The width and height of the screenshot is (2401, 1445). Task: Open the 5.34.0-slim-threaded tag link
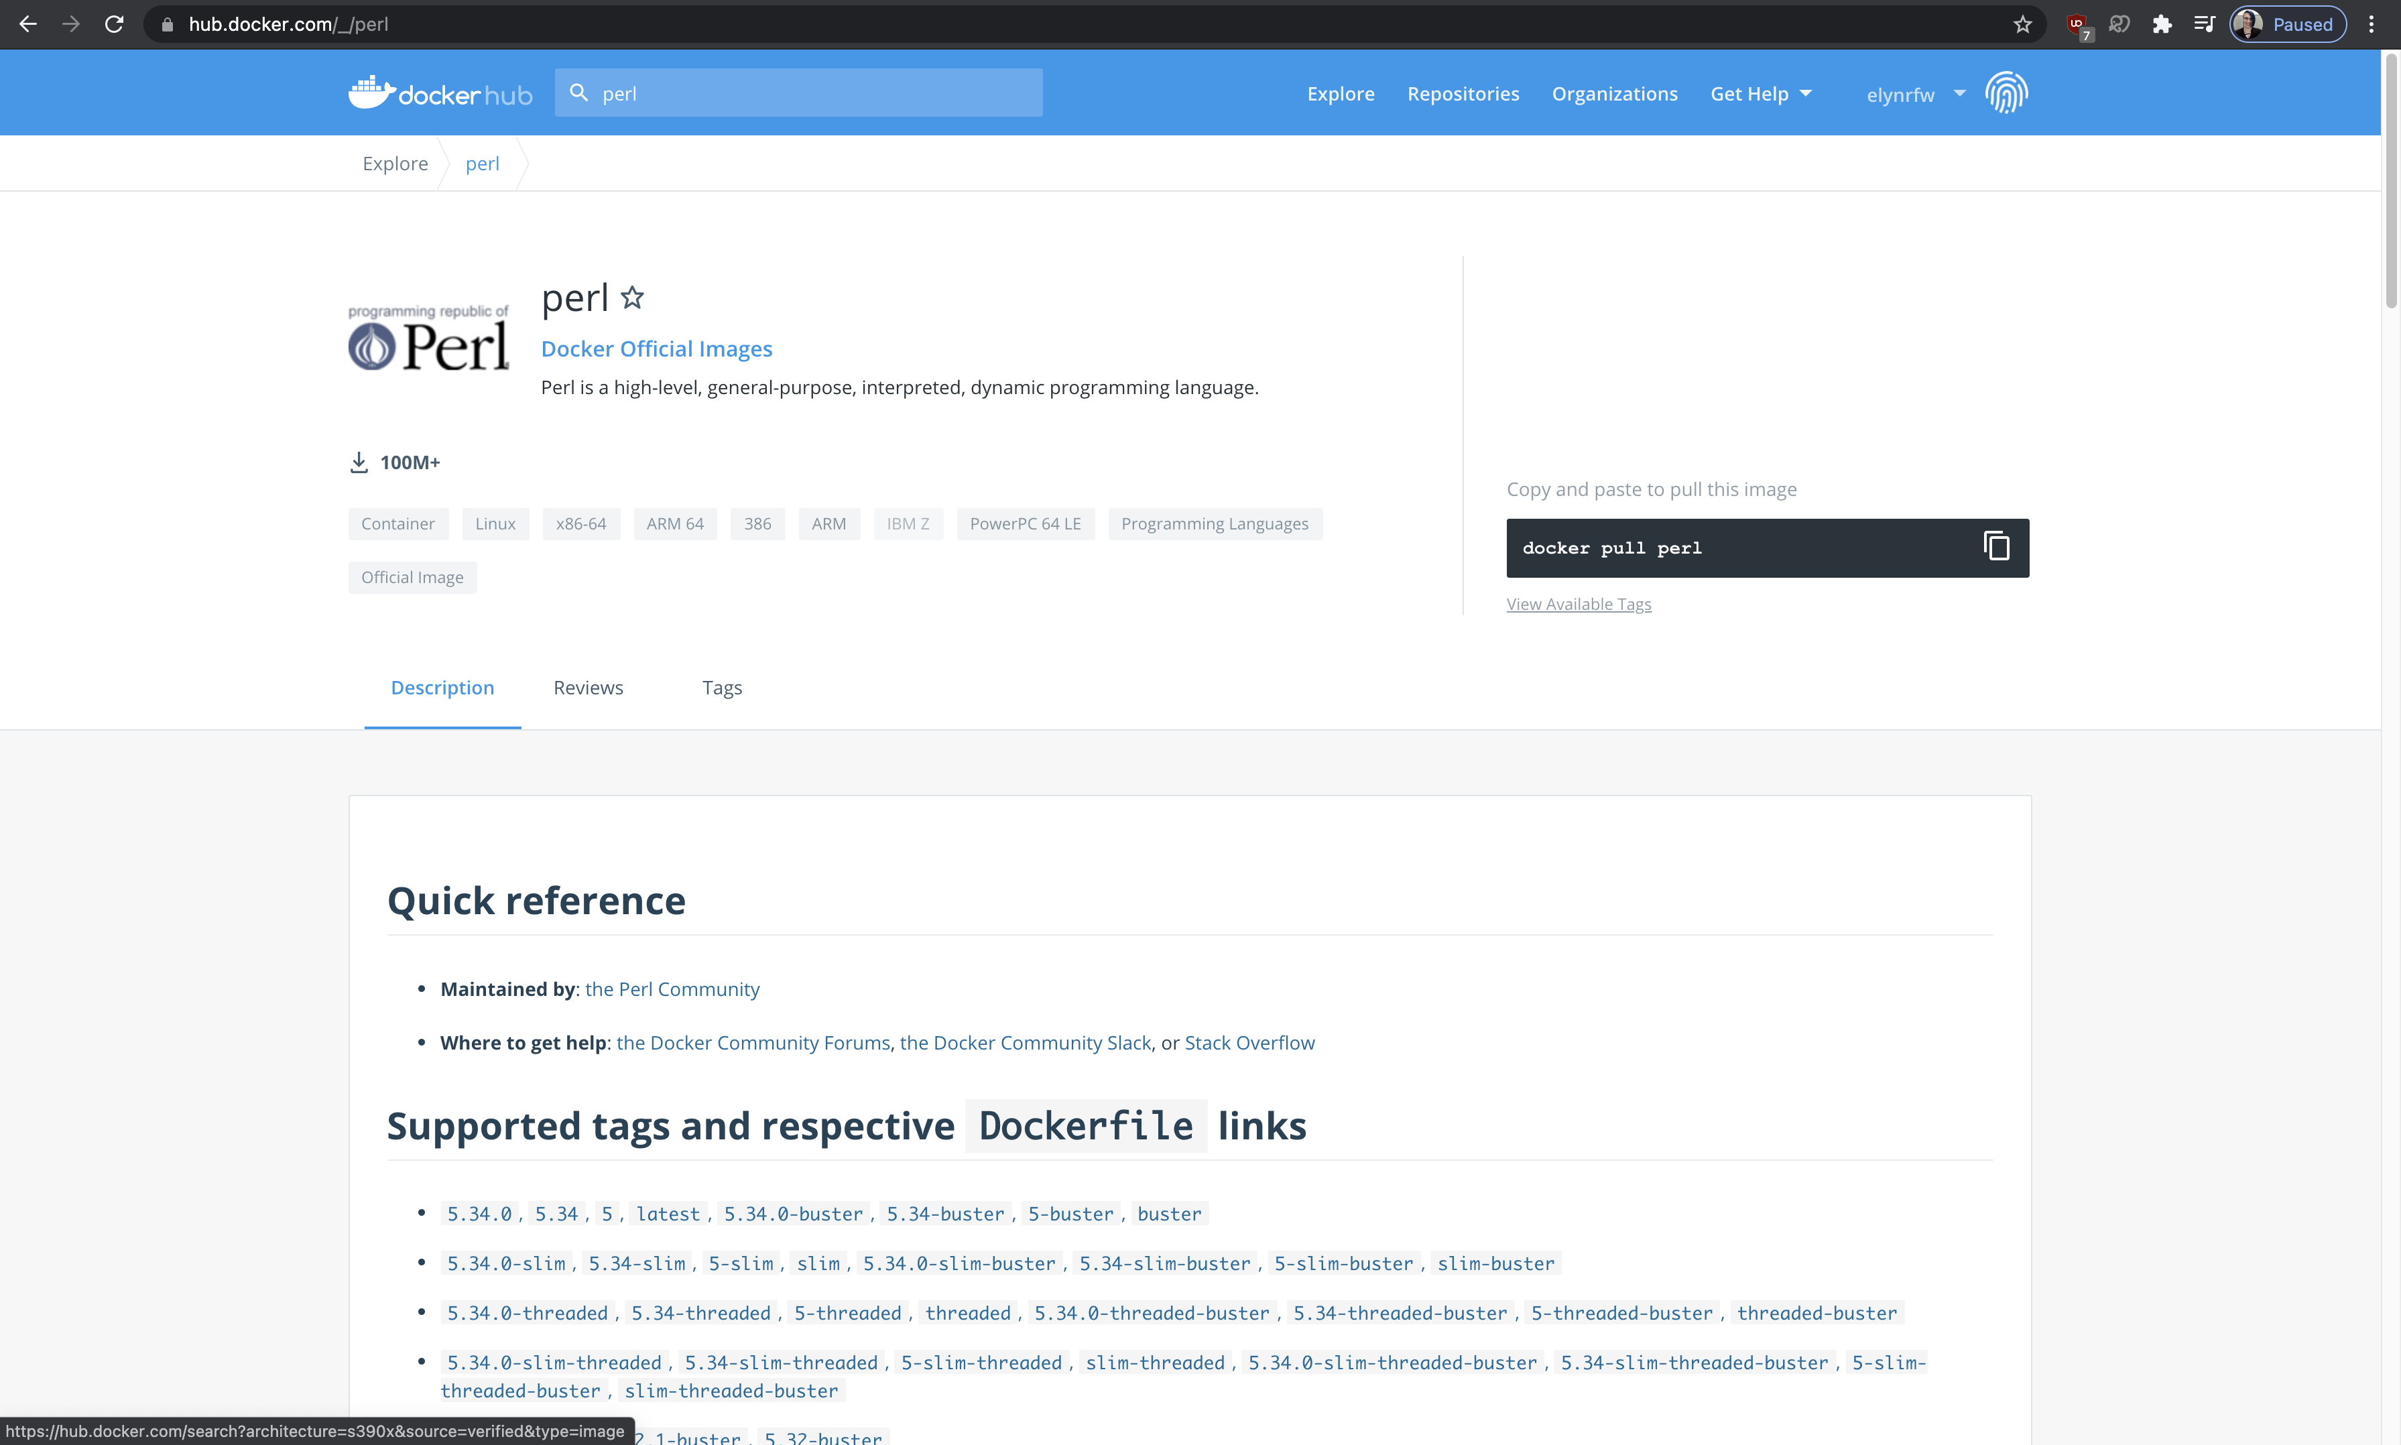point(554,1363)
